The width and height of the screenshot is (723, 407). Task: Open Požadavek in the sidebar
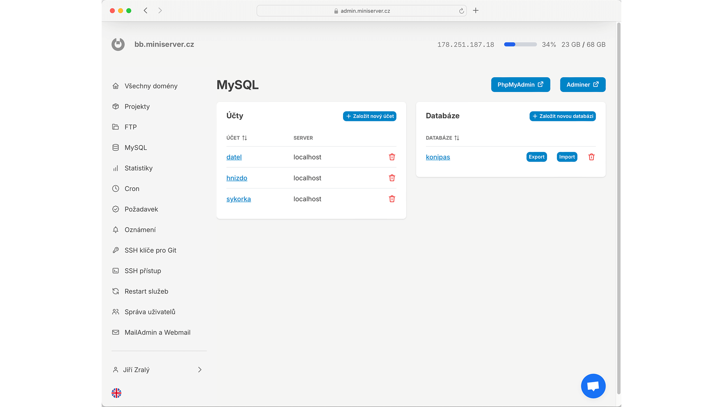tap(141, 209)
